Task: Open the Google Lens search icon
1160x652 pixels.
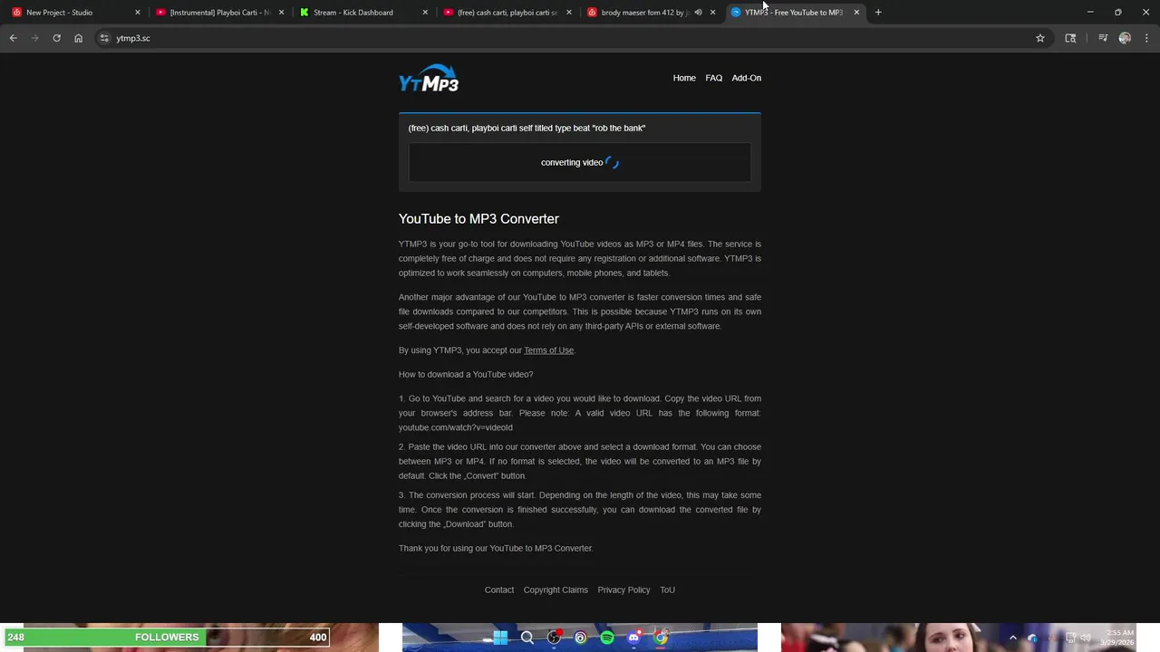Action: pyautogui.click(x=1070, y=38)
